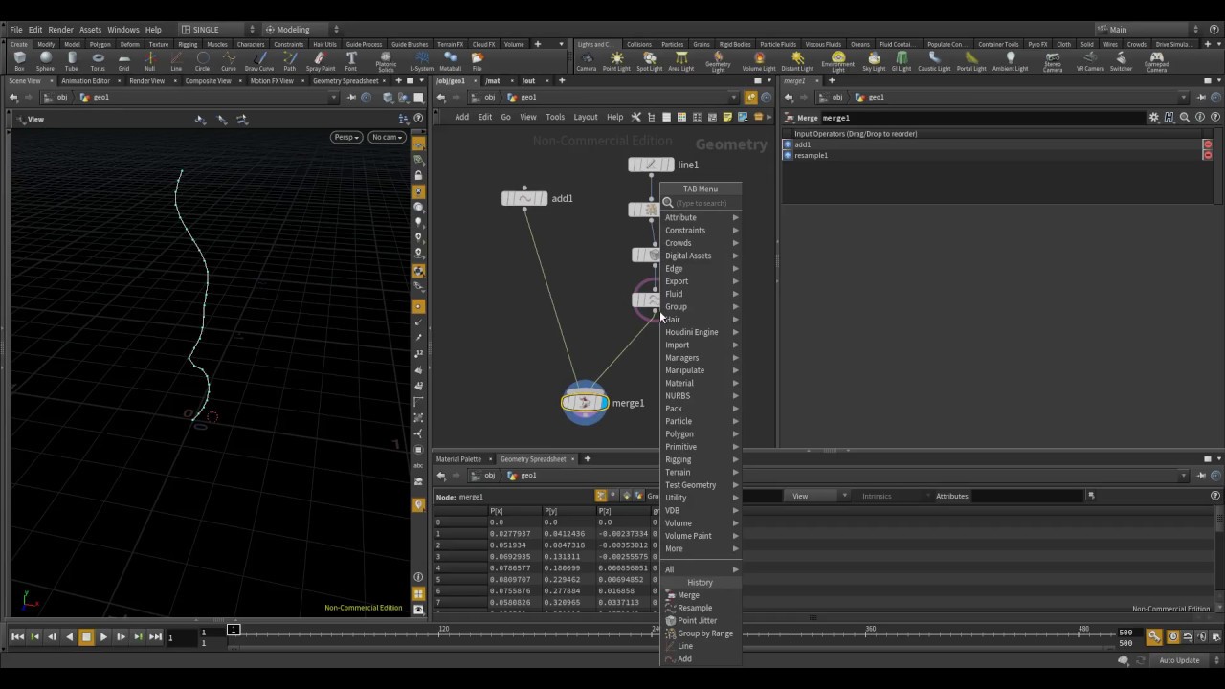1225x689 pixels.
Task: Open the No cam camera dropdown
Action: 387,137
